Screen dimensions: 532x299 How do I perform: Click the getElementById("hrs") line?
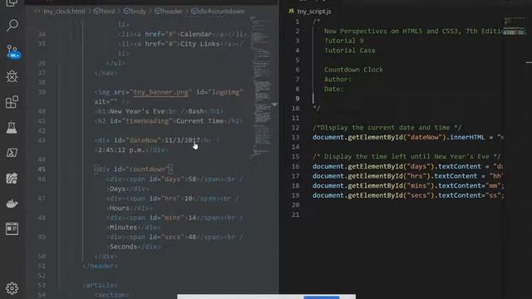pyautogui.click(x=407, y=176)
